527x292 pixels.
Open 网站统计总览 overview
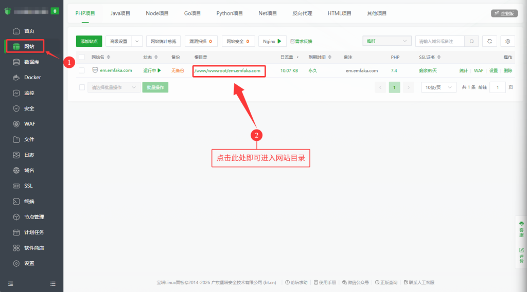click(x=163, y=41)
